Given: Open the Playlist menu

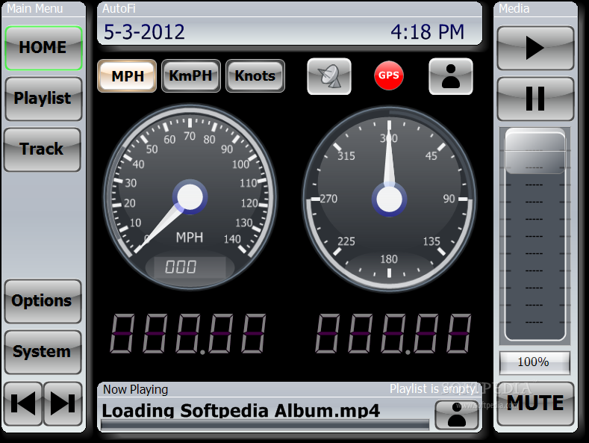Looking at the screenshot, I should click(43, 99).
